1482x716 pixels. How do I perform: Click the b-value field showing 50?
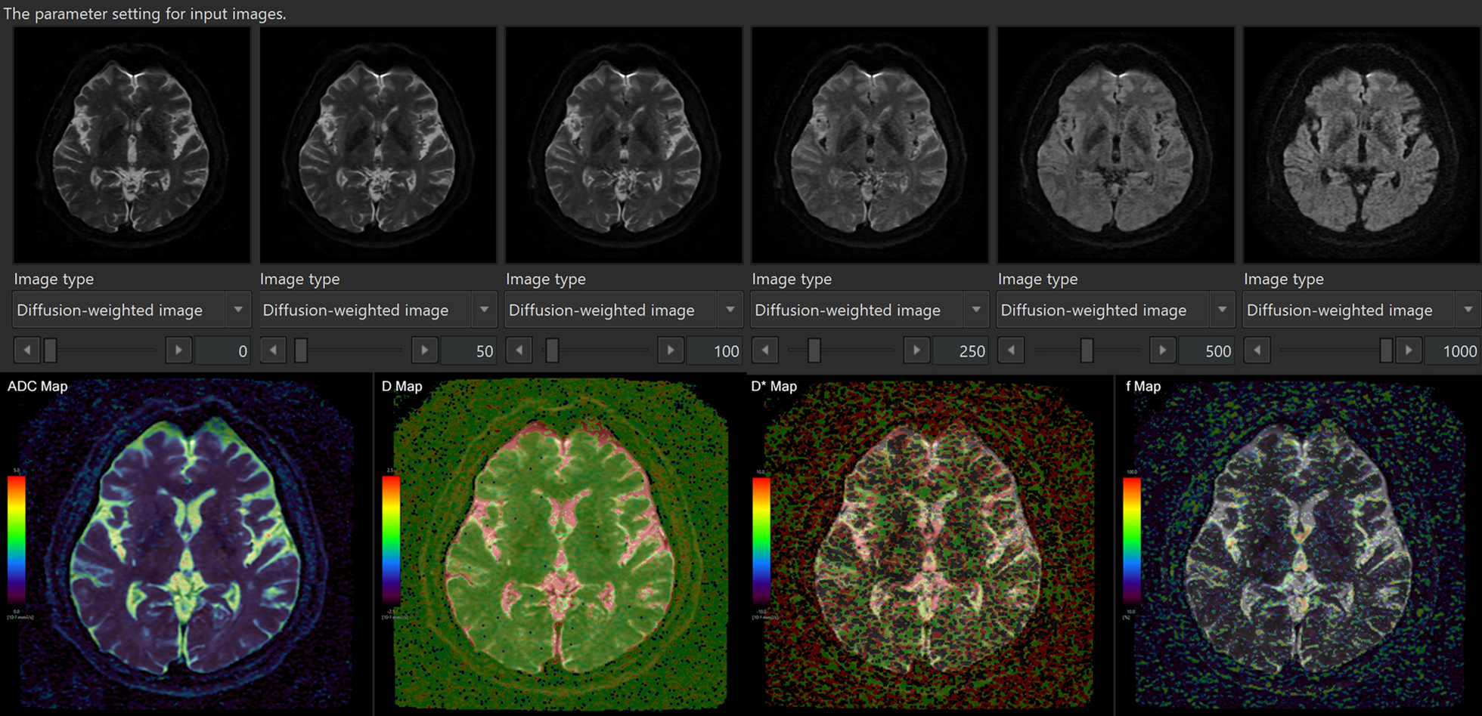[469, 350]
